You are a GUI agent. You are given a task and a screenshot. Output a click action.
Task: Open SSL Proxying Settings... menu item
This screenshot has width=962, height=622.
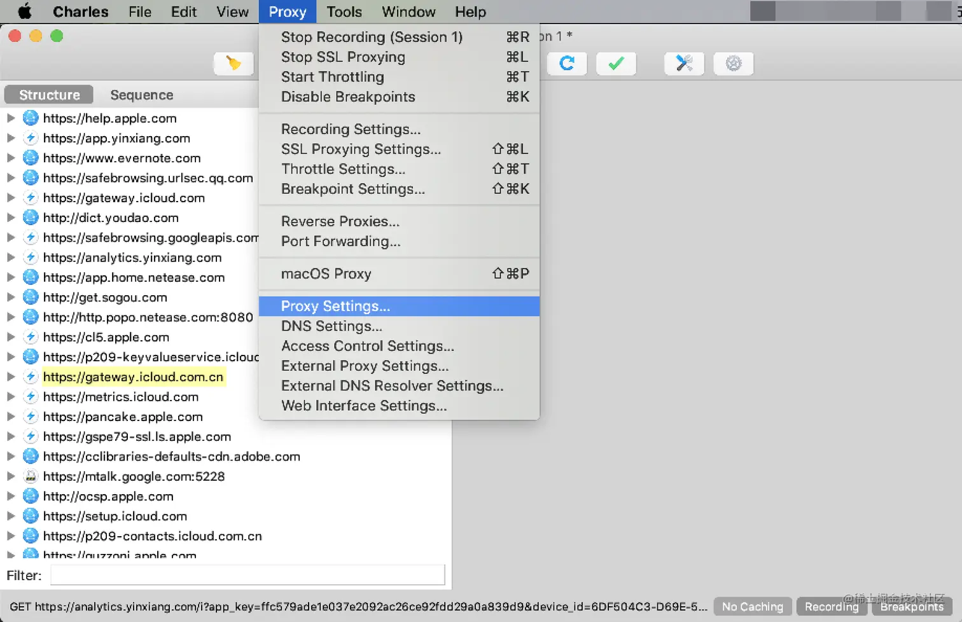(399, 149)
